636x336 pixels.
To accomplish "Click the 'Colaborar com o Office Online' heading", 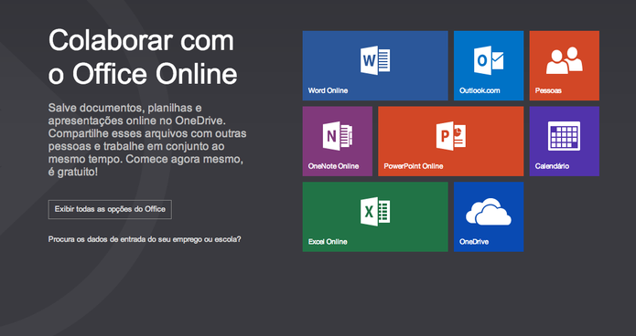I will (143, 58).
